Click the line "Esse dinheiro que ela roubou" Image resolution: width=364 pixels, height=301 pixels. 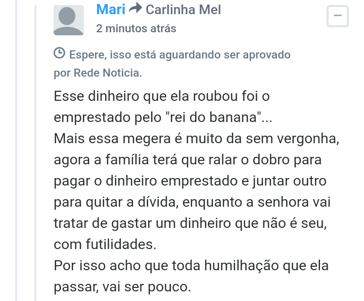[x=164, y=96]
